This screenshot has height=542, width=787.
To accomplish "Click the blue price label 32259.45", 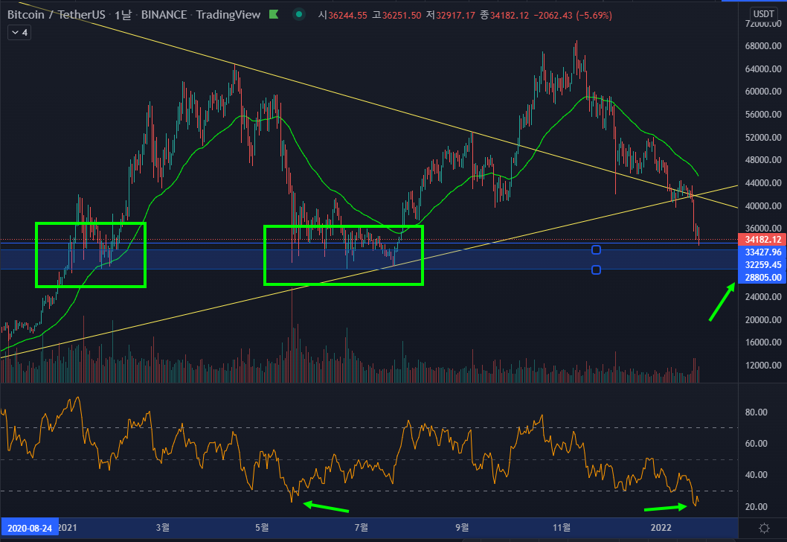I will [762, 265].
